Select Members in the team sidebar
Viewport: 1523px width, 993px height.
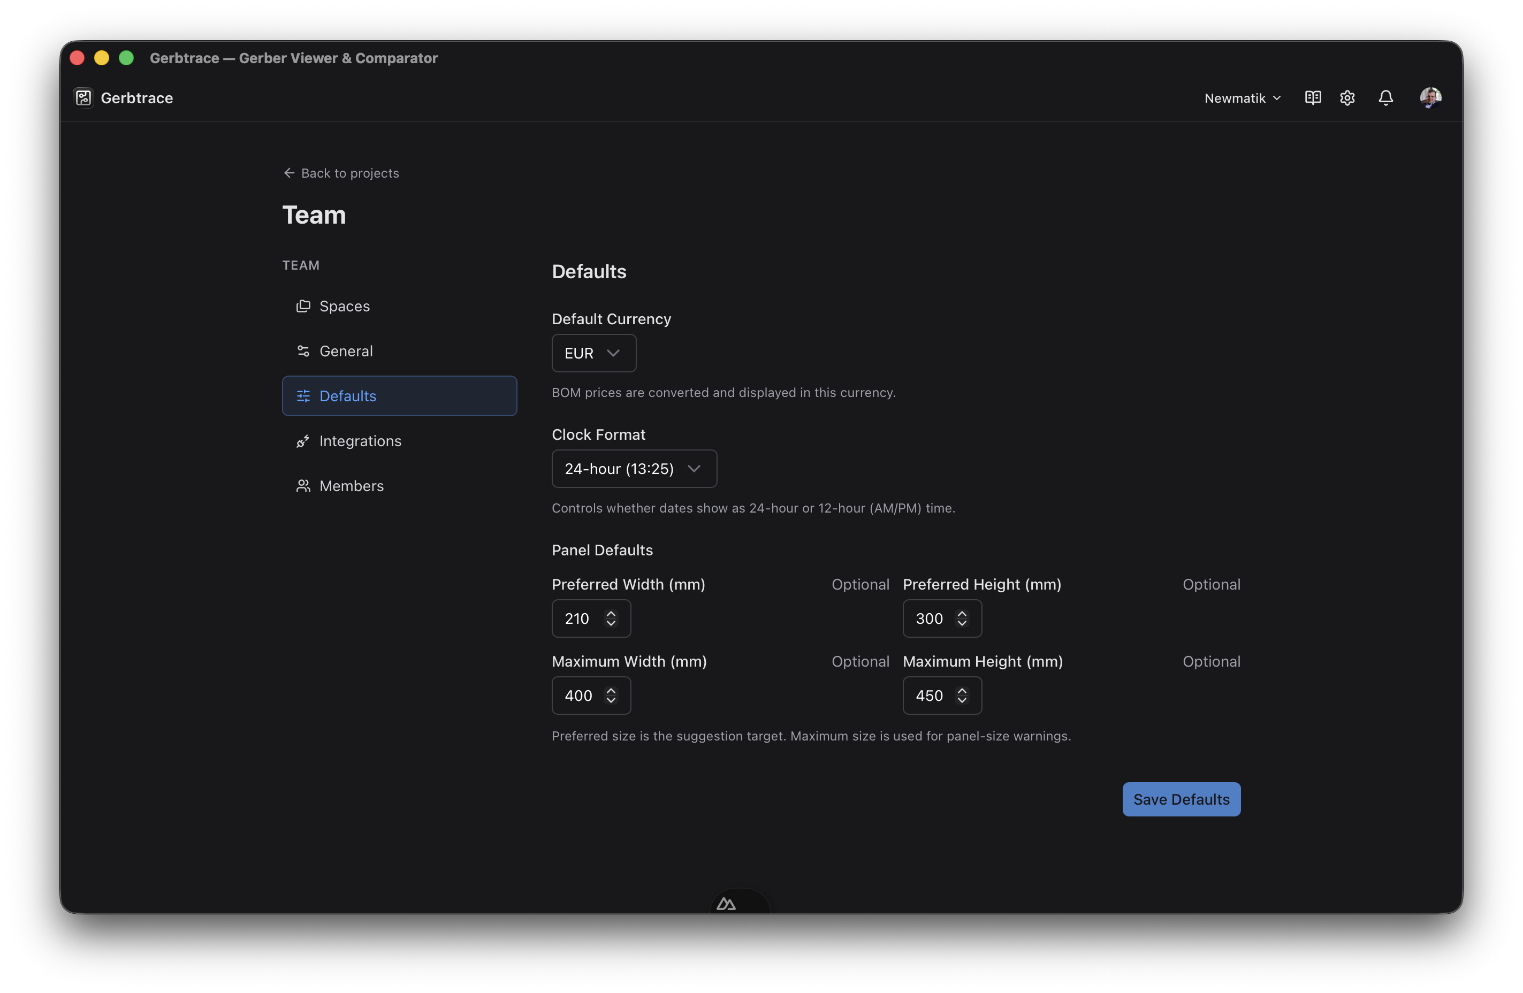tap(399, 486)
